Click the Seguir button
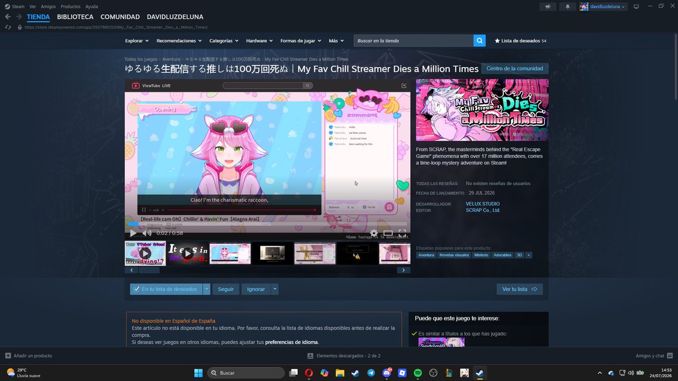The height and width of the screenshot is (381, 678). pos(226,289)
